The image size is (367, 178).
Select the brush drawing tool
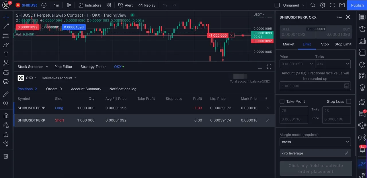click(6, 45)
